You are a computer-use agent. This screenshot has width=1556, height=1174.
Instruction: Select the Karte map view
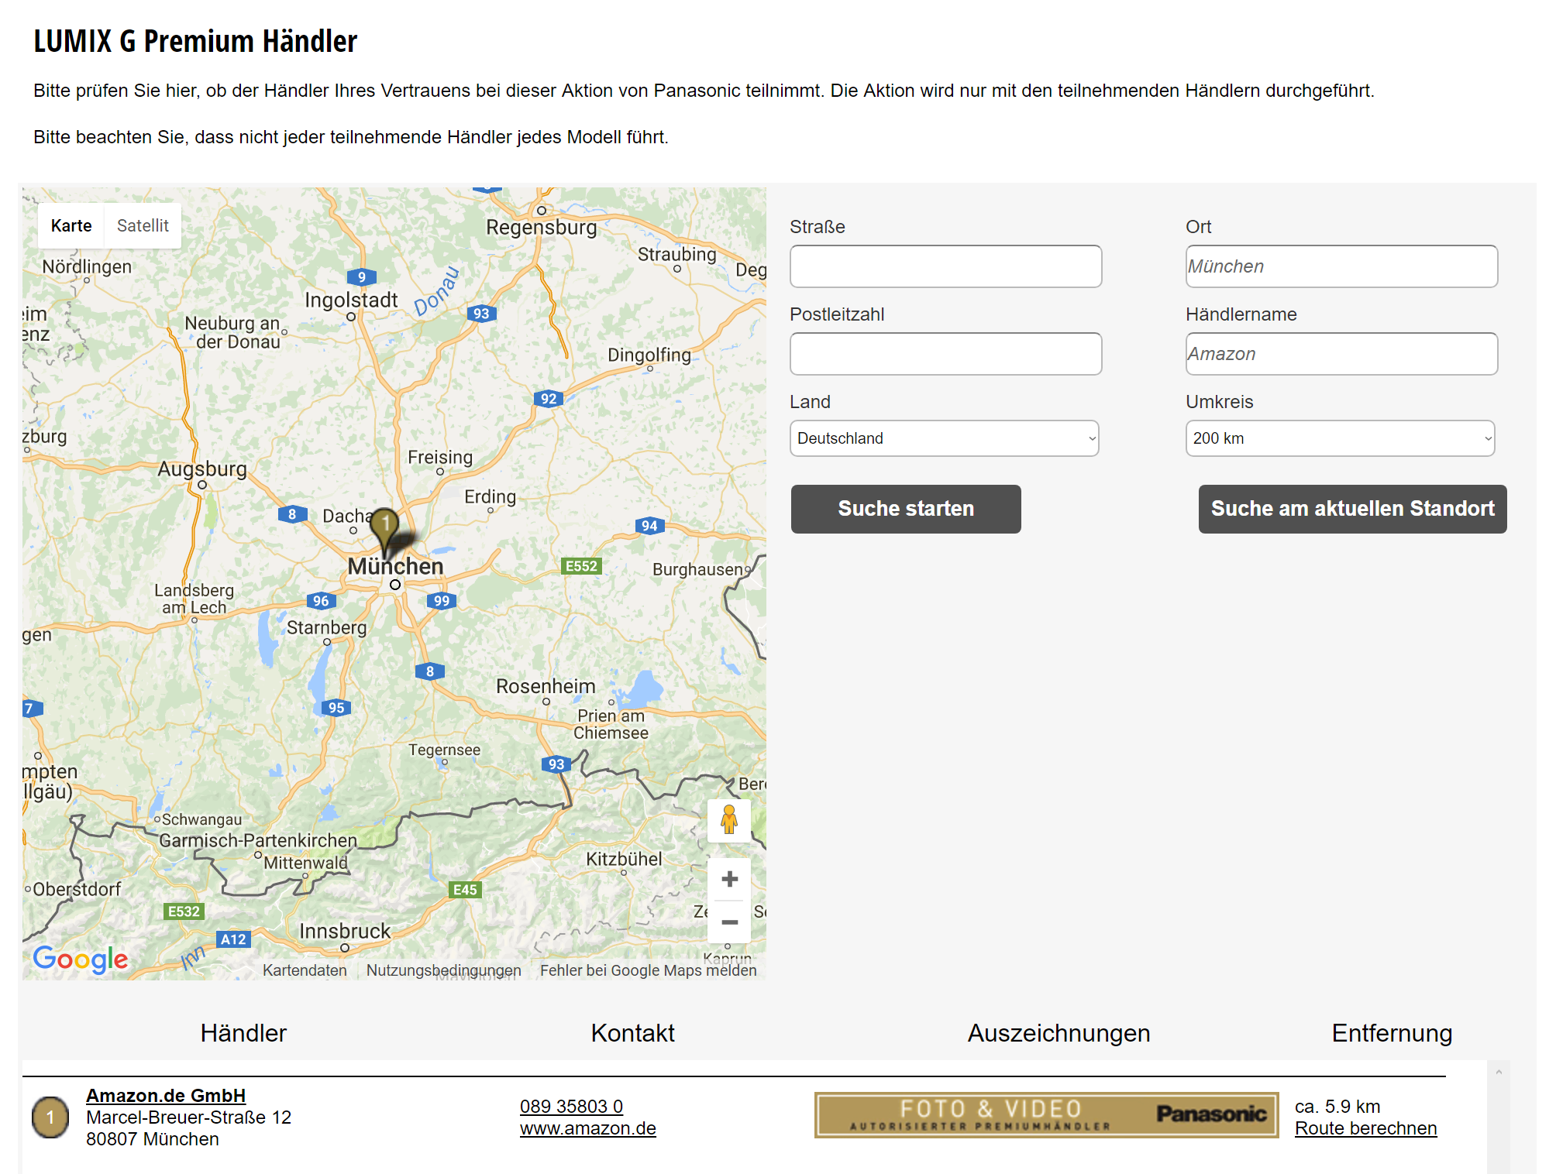click(x=71, y=225)
